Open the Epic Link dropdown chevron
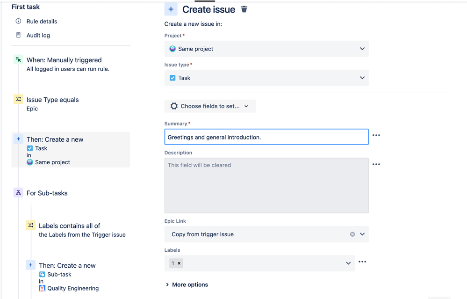This screenshot has width=467, height=299. [362, 234]
